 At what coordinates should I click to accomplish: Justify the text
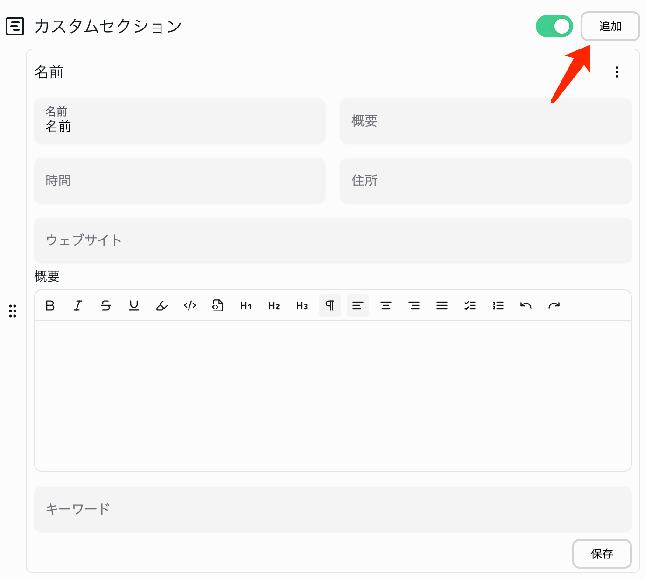pos(442,305)
